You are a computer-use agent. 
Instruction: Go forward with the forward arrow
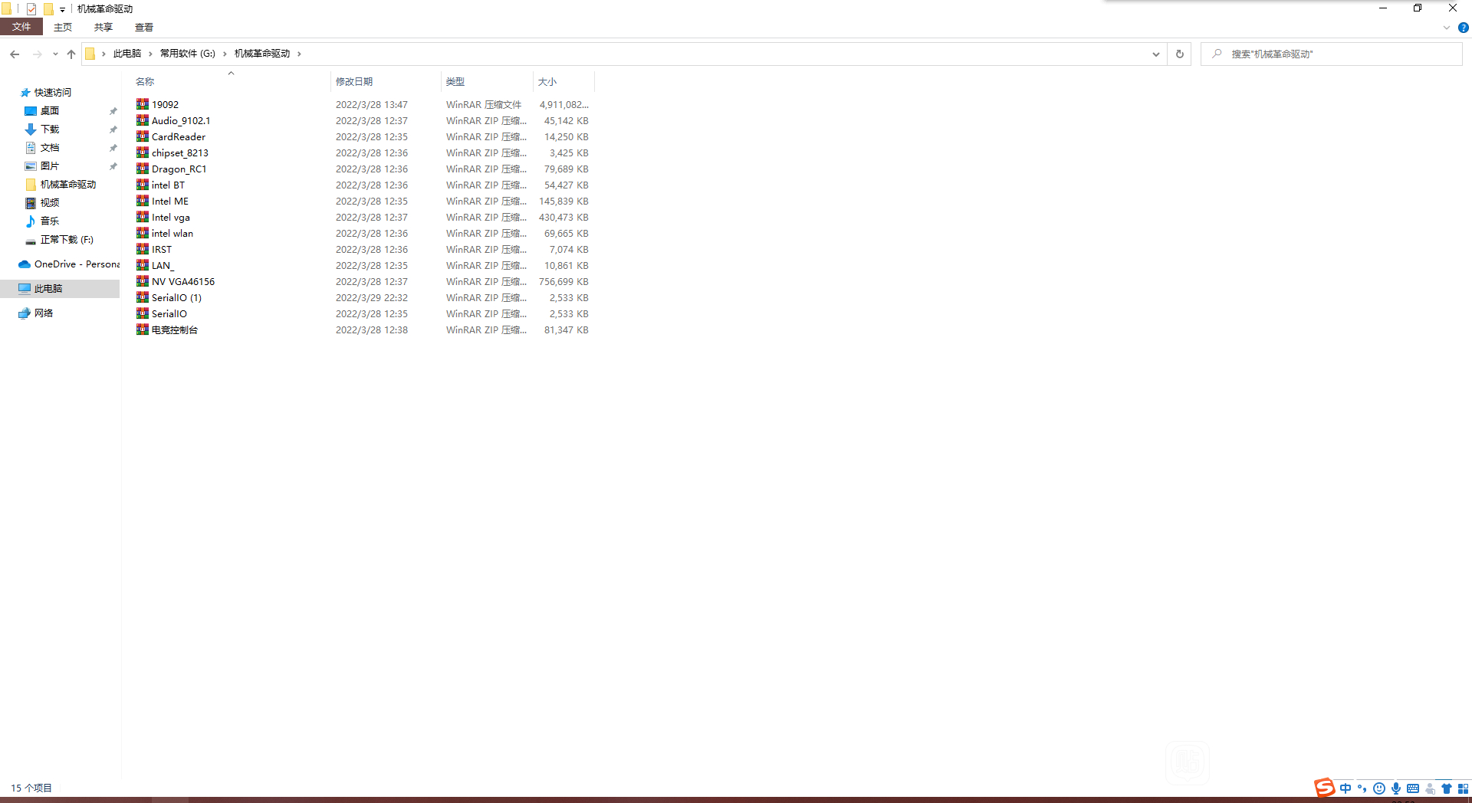tap(37, 54)
